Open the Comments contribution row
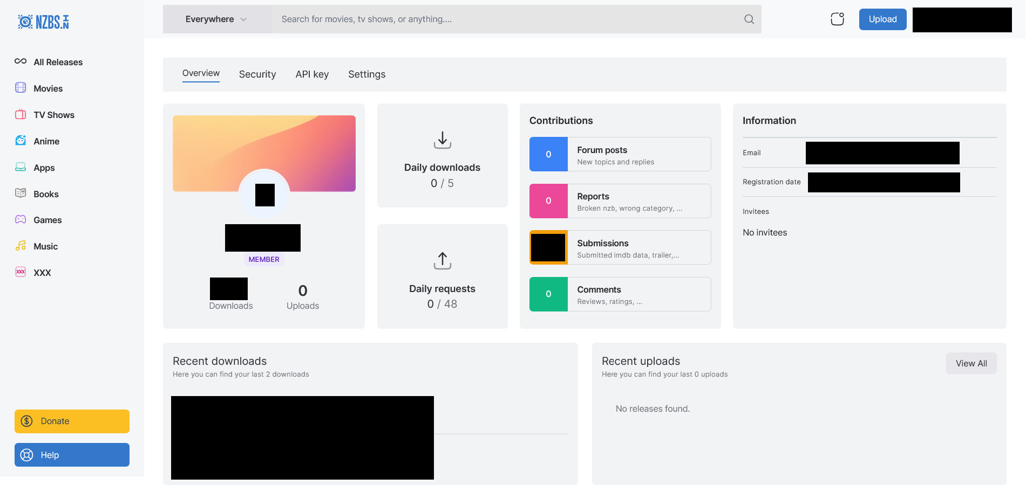1026x499 pixels. (x=620, y=294)
